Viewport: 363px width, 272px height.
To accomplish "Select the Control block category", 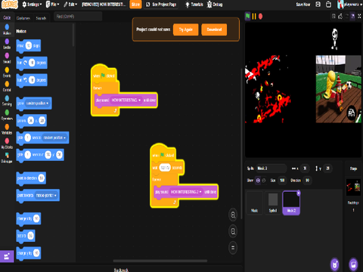I will coord(7,86).
